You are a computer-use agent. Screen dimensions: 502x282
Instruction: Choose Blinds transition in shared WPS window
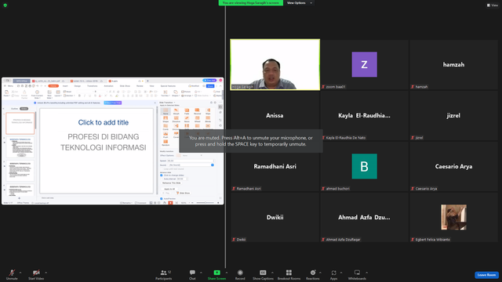[x=208, y=119]
